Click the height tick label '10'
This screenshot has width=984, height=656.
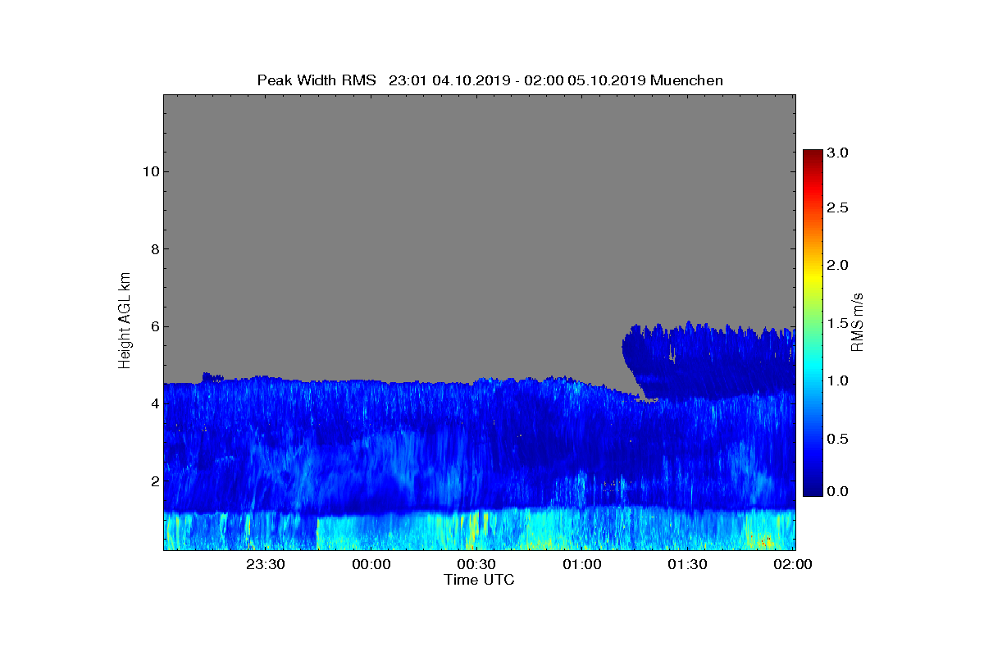click(x=149, y=171)
